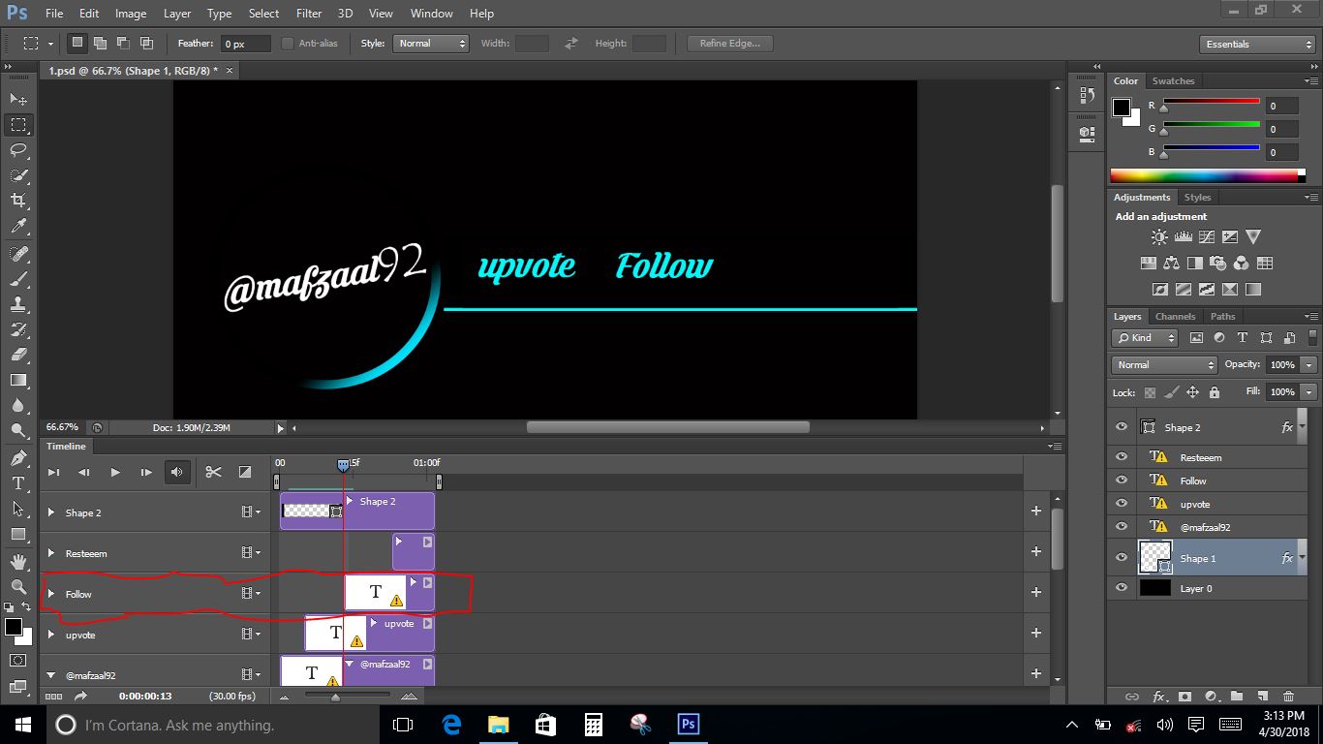Go to first frame of timeline
The width and height of the screenshot is (1323, 744).
point(53,472)
